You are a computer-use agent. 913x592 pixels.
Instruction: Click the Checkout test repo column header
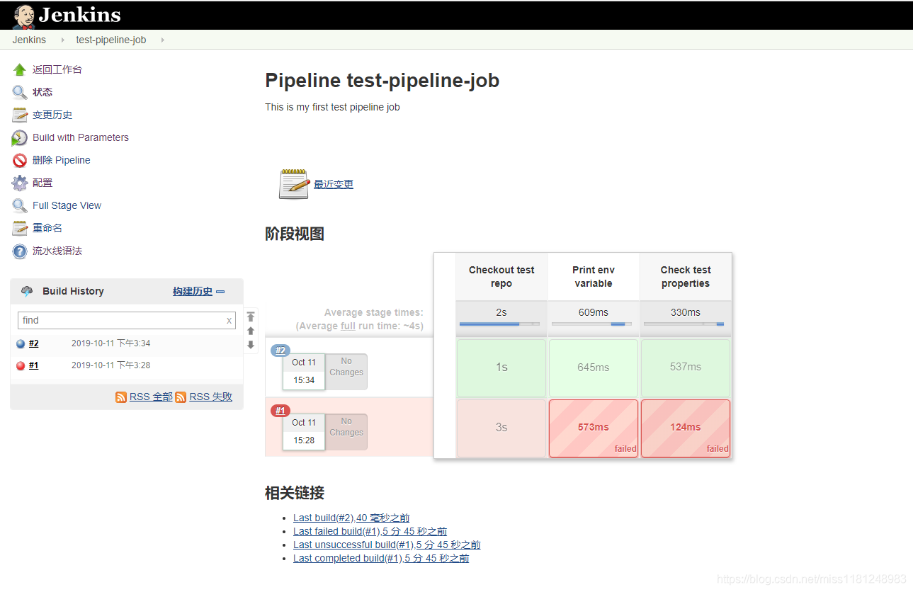[501, 277]
